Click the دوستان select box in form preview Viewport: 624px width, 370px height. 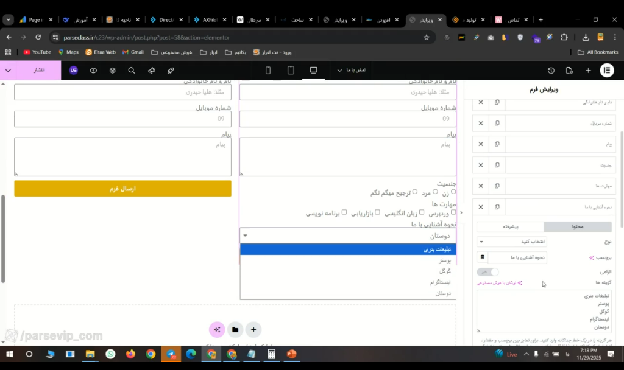tap(348, 236)
